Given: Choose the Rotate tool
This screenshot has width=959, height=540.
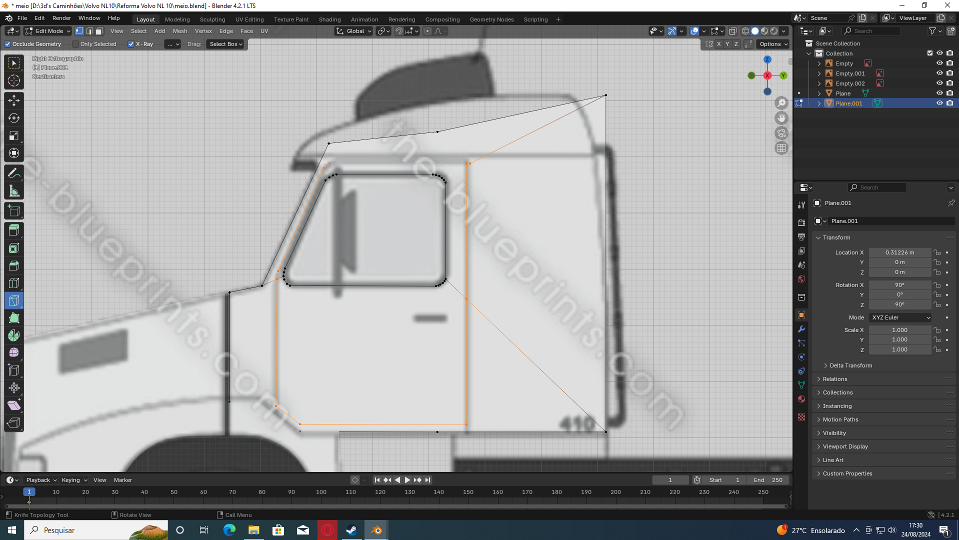Looking at the screenshot, I should (x=14, y=118).
